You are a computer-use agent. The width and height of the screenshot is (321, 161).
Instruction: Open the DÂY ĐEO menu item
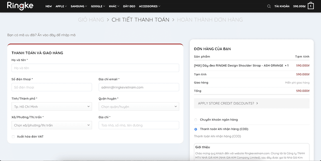tap(129, 6)
